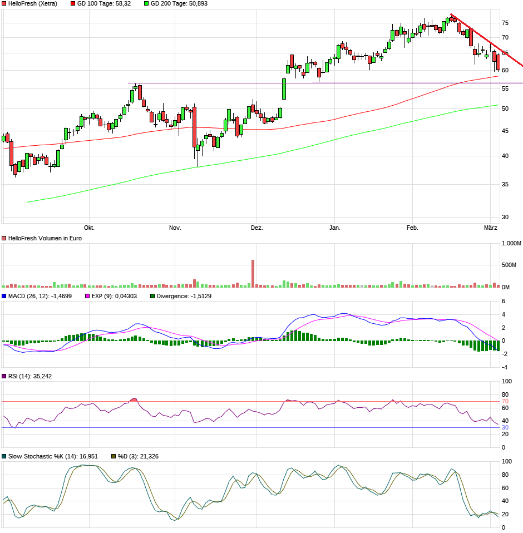
Task: Click the green Divergence legend swatch
Action: coord(152,296)
